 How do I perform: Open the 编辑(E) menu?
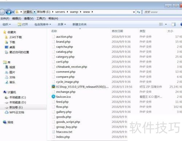pos(17,19)
